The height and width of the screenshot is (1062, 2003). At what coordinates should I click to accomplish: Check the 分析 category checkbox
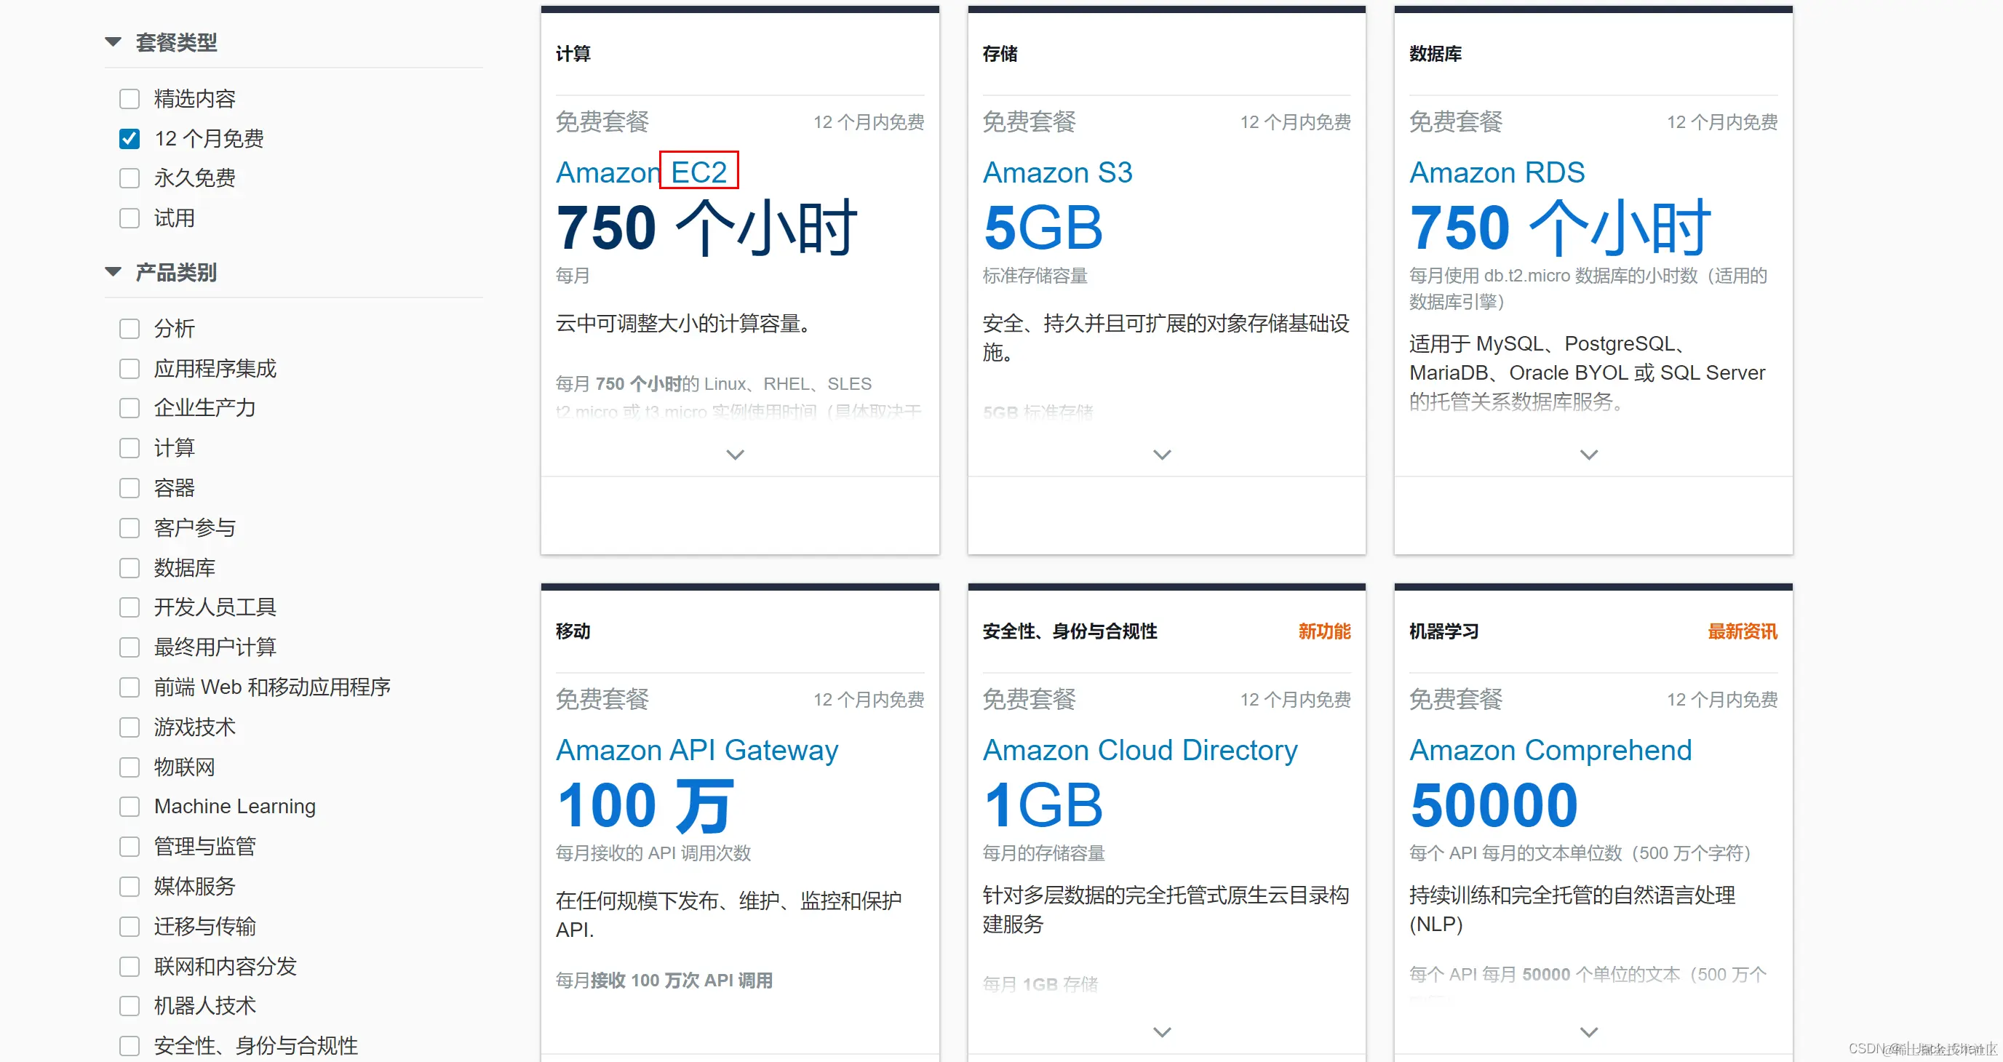pyautogui.click(x=129, y=329)
